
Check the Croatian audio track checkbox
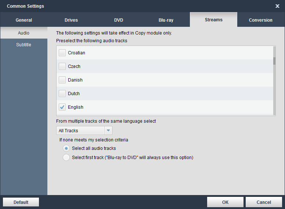coord(62,53)
